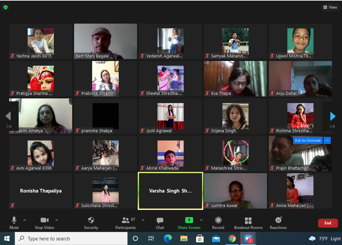The width and height of the screenshot is (342, 245).
Task: Open the Reactions menu
Action: (x=278, y=223)
